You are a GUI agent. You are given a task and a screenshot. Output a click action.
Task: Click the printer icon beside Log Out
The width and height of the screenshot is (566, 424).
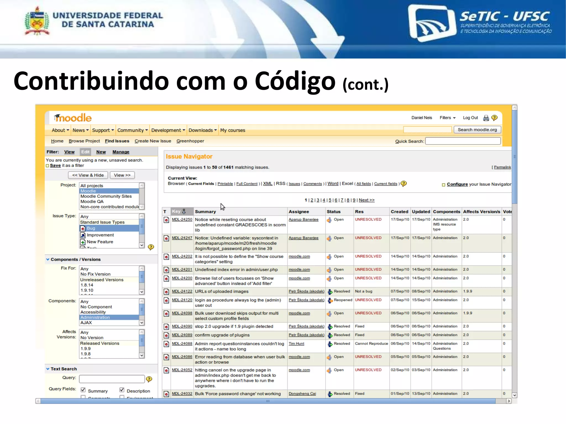point(486,118)
